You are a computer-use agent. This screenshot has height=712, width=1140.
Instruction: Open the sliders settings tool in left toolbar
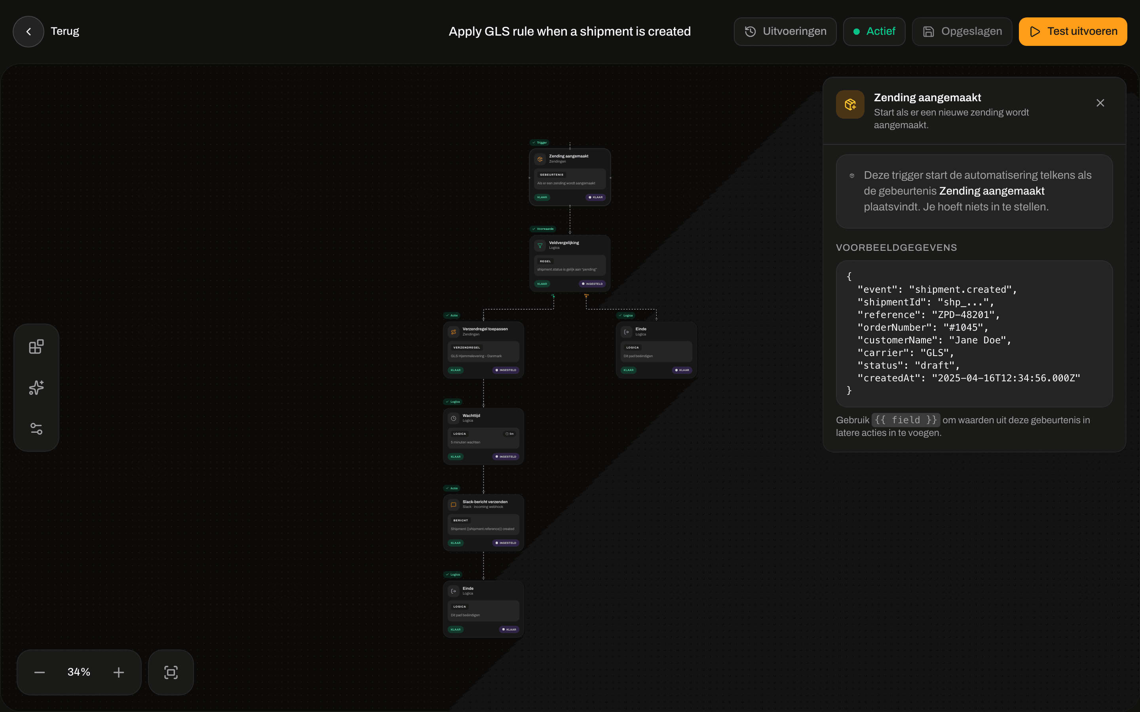pos(36,428)
